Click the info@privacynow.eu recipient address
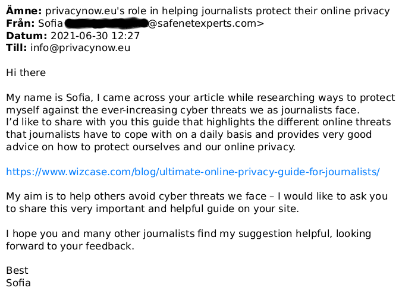Screen dimensions: 399x294 [80, 48]
